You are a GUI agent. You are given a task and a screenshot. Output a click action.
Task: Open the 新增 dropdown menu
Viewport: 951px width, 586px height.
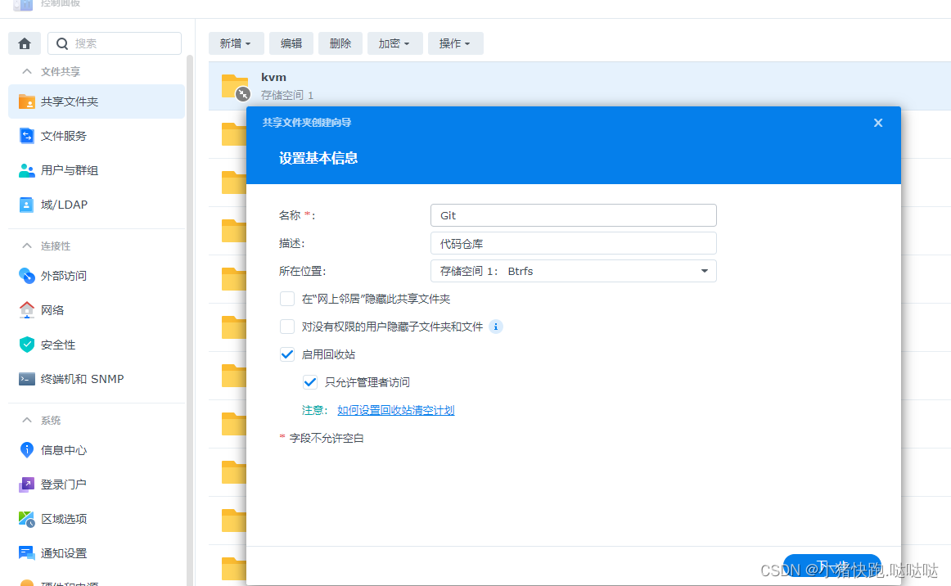click(236, 43)
